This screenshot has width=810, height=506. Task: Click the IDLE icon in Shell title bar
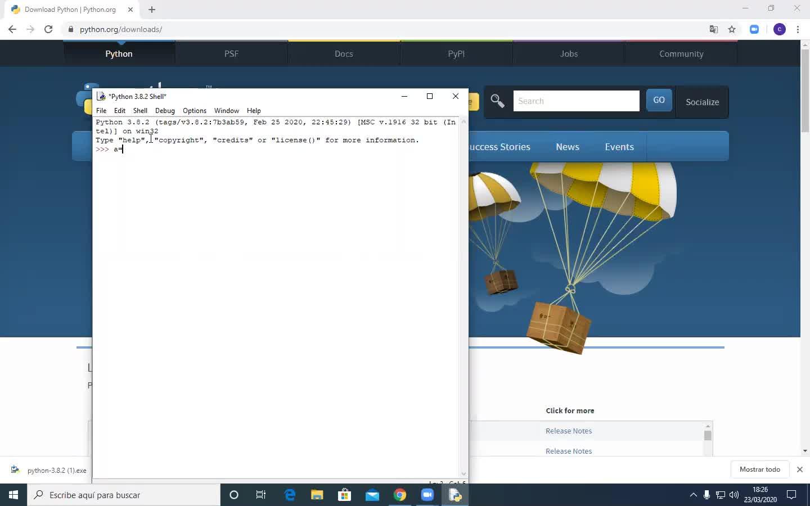101,96
